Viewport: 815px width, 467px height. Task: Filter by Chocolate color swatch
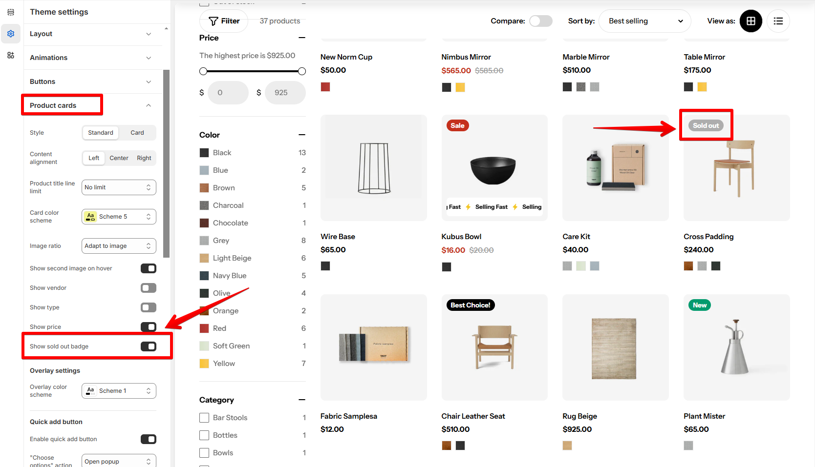[x=204, y=223]
